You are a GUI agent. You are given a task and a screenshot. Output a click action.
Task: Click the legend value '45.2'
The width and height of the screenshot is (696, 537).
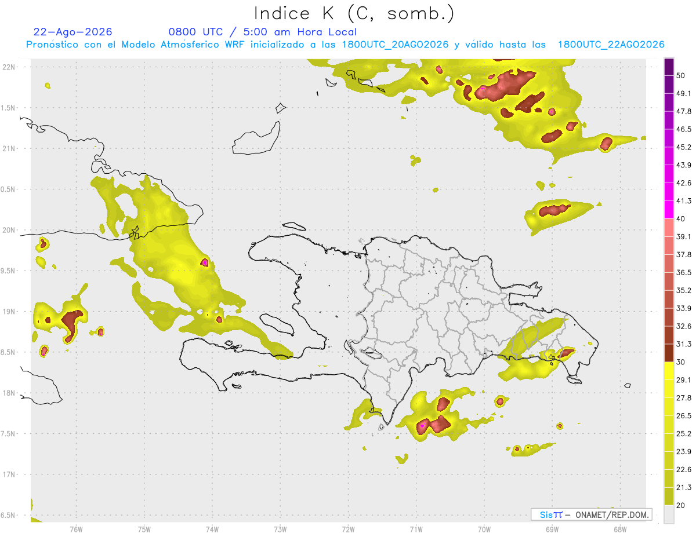[x=684, y=147]
